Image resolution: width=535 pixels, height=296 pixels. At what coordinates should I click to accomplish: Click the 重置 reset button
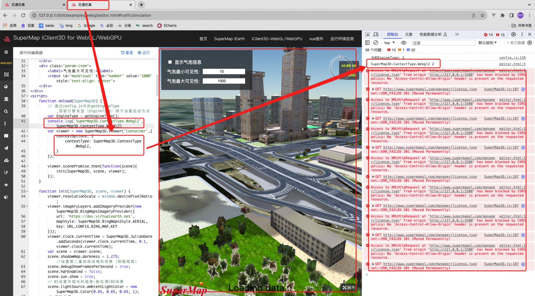click(x=127, y=53)
